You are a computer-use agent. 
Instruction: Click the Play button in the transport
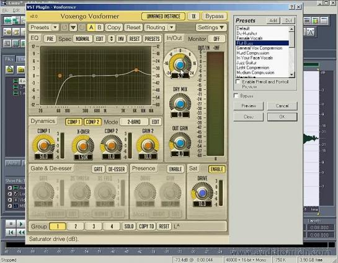tap(21, 224)
